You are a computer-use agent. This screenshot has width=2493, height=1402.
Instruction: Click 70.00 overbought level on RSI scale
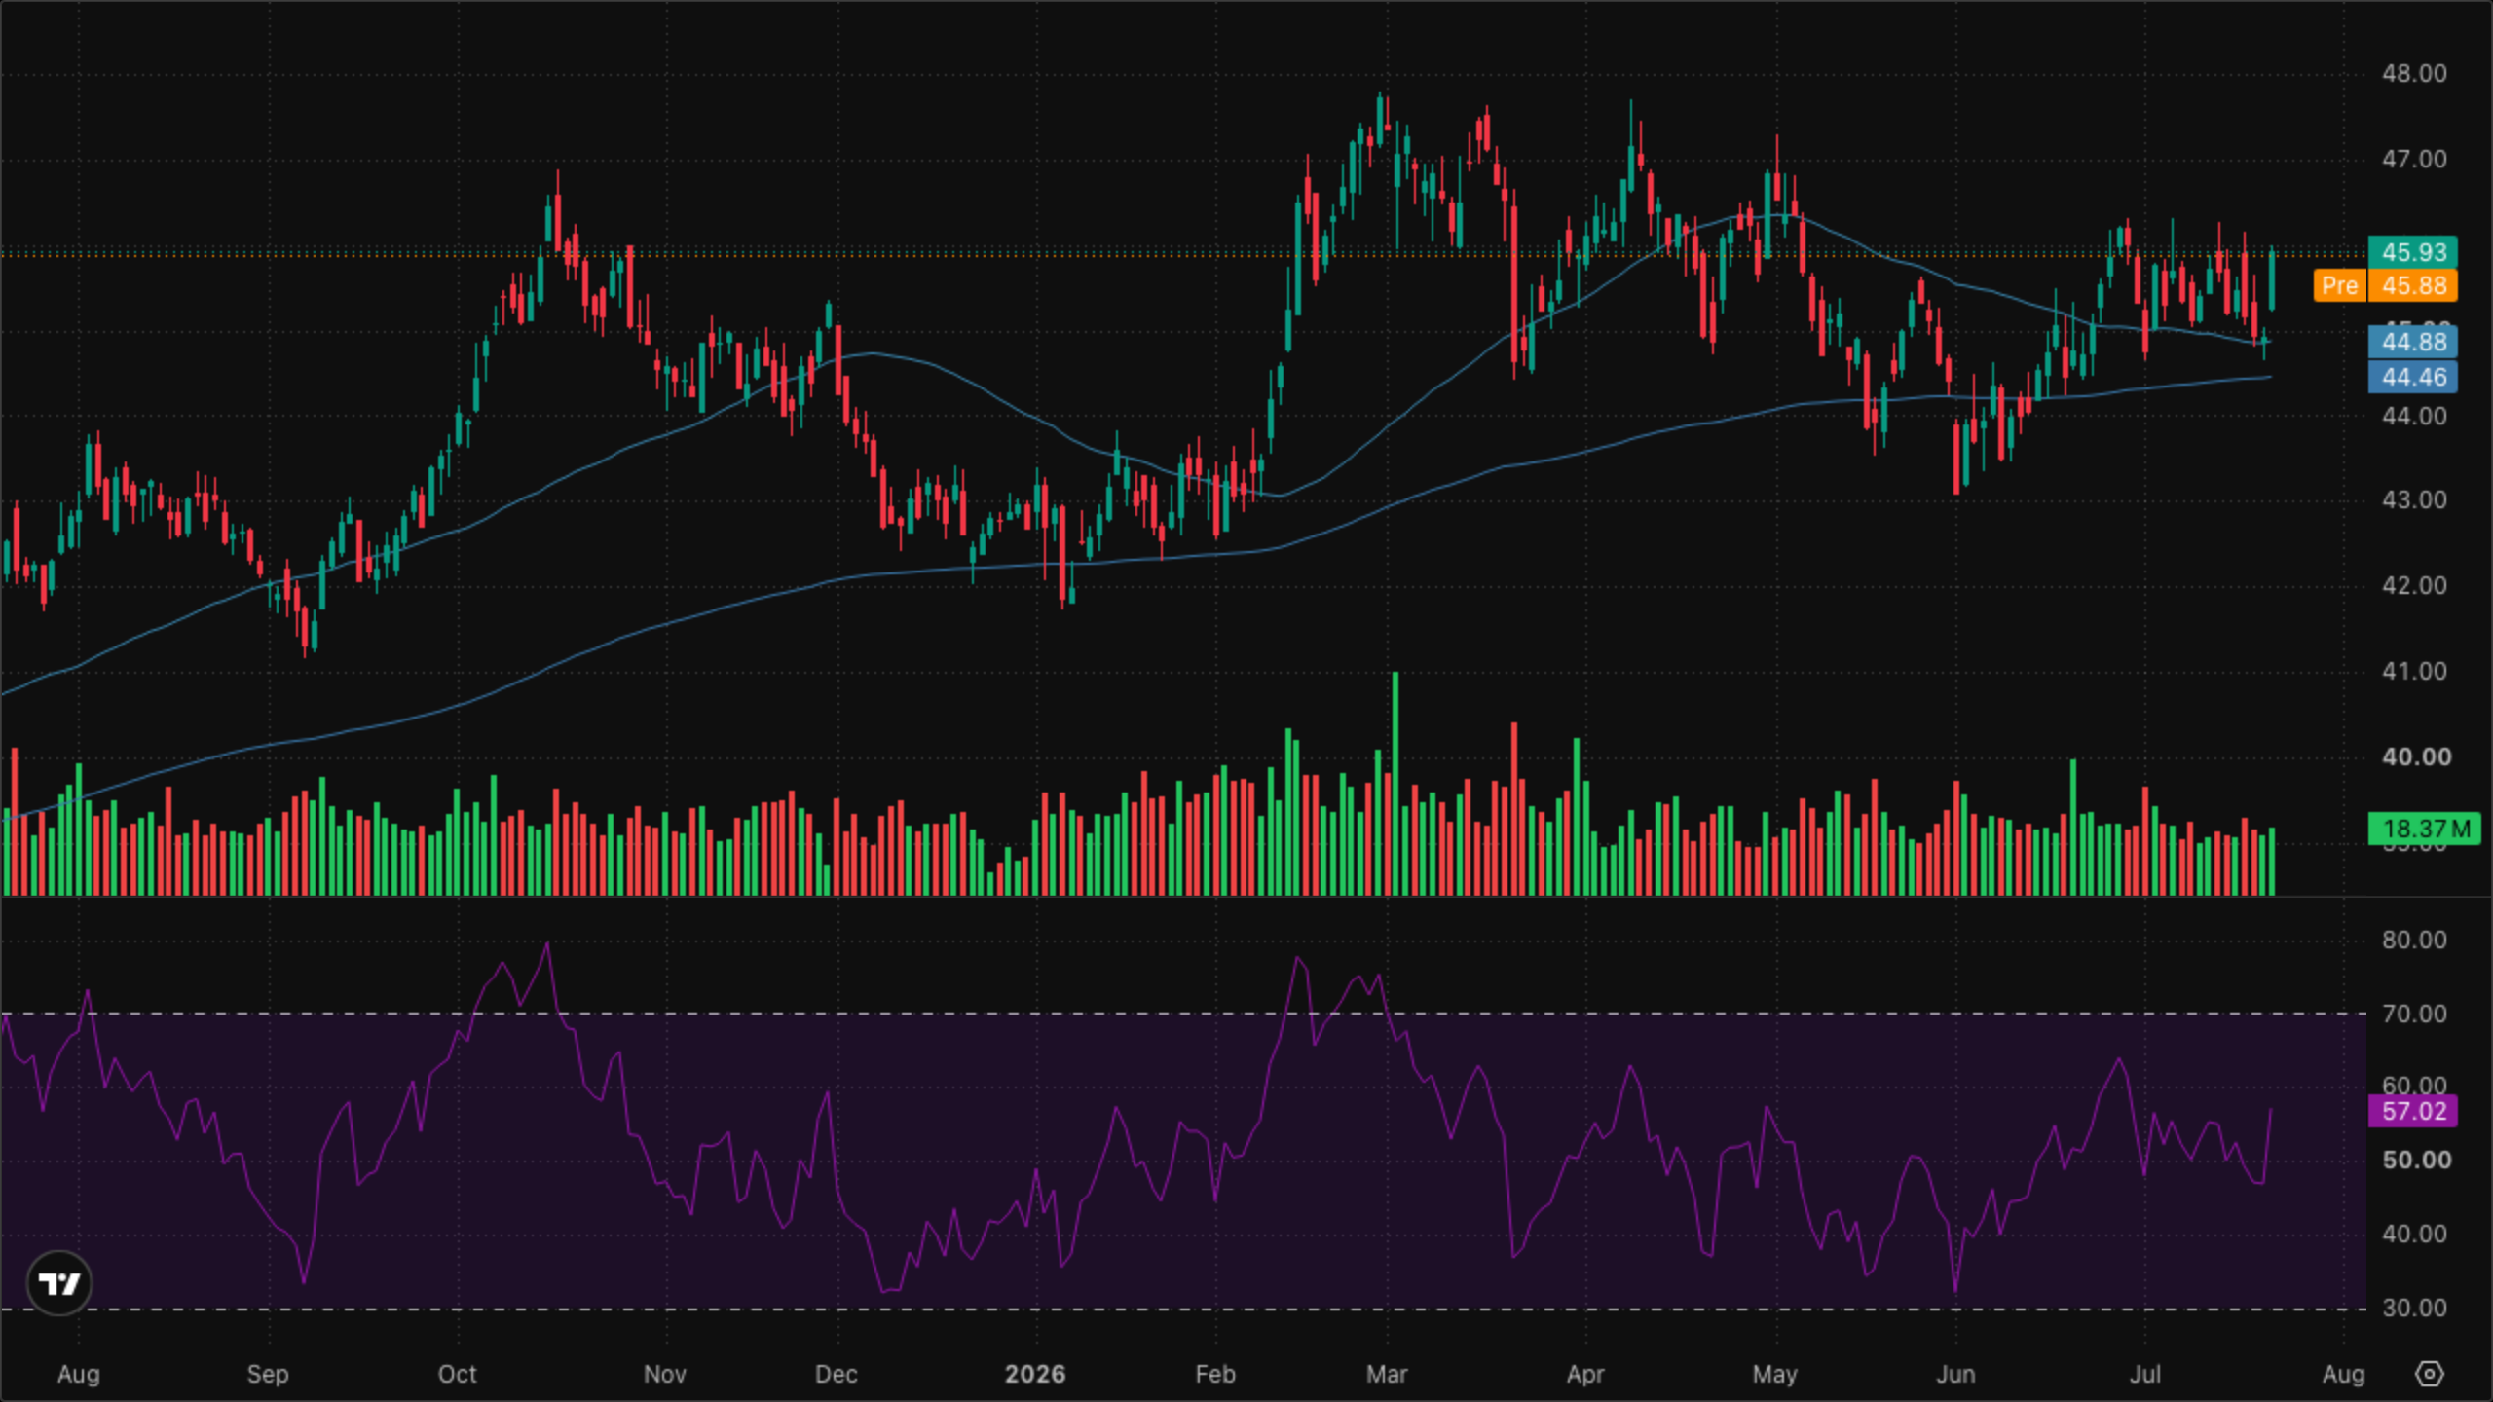2414,1014
